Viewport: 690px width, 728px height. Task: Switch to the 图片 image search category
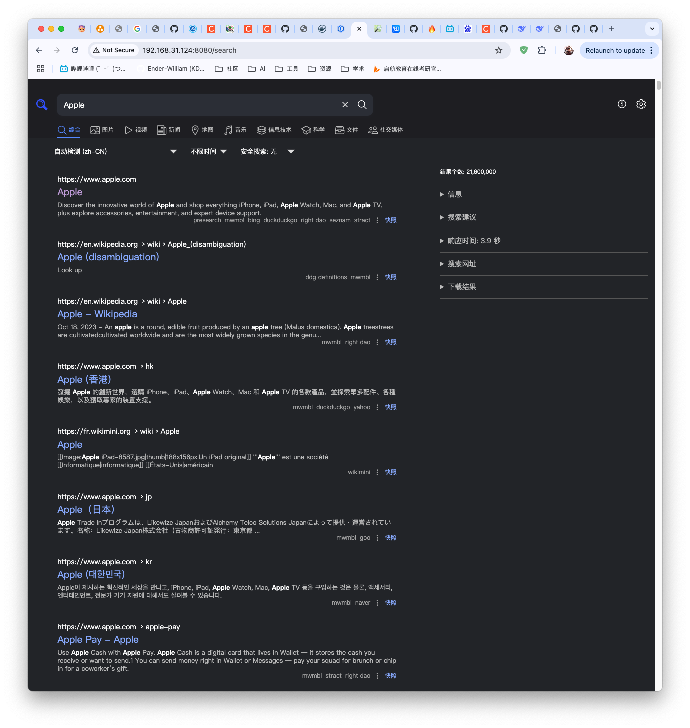tap(102, 130)
